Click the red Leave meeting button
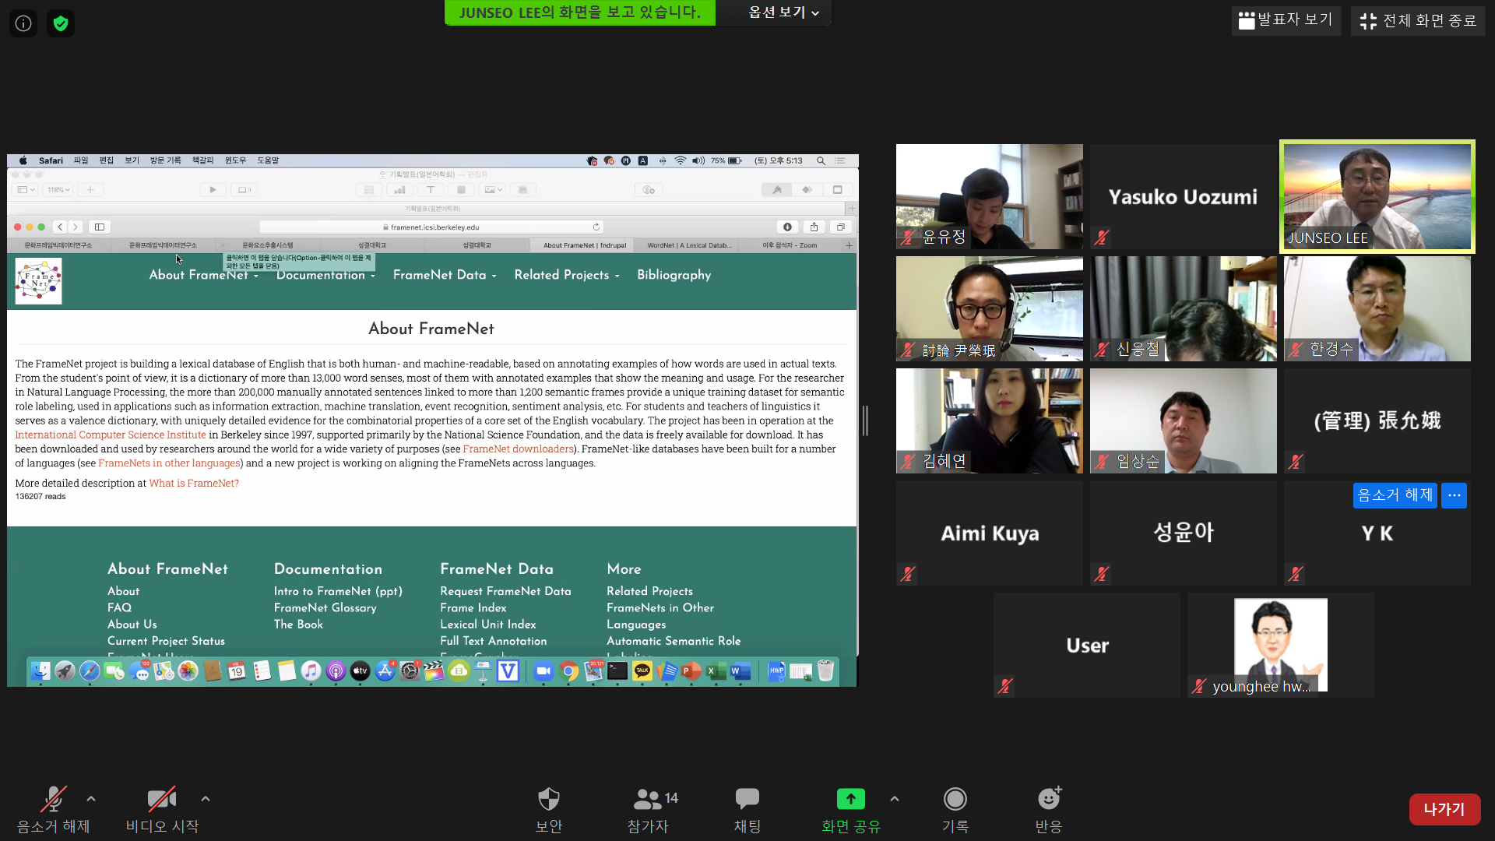The width and height of the screenshot is (1495, 841). pos(1444,809)
